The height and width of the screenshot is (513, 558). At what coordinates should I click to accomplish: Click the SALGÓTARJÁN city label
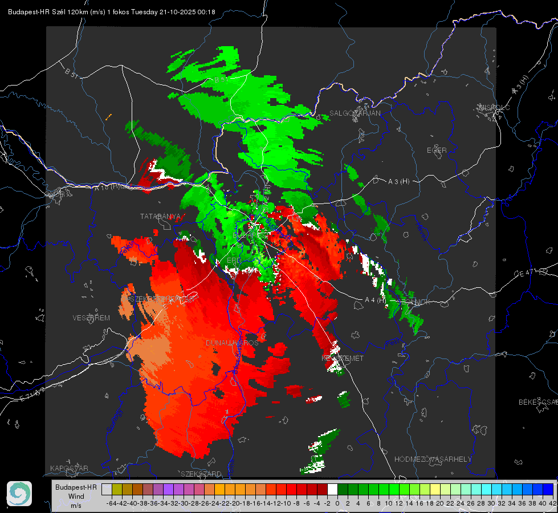pyautogui.click(x=355, y=113)
